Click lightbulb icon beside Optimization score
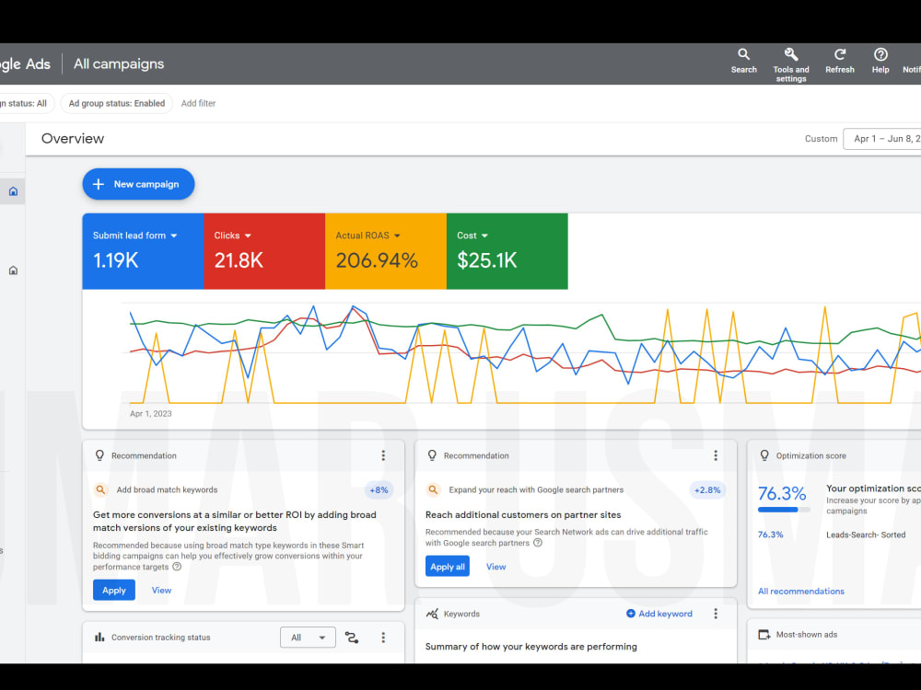The height and width of the screenshot is (690, 921). coord(764,455)
